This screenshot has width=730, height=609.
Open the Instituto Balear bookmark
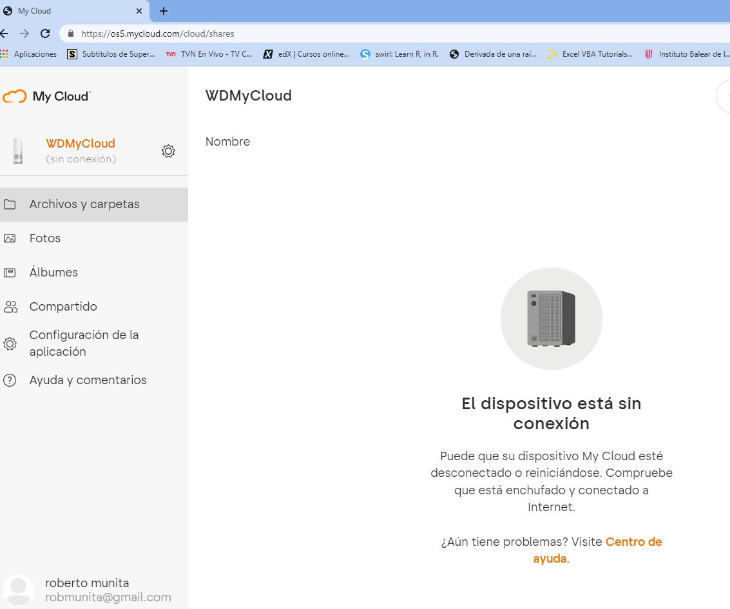click(x=687, y=54)
